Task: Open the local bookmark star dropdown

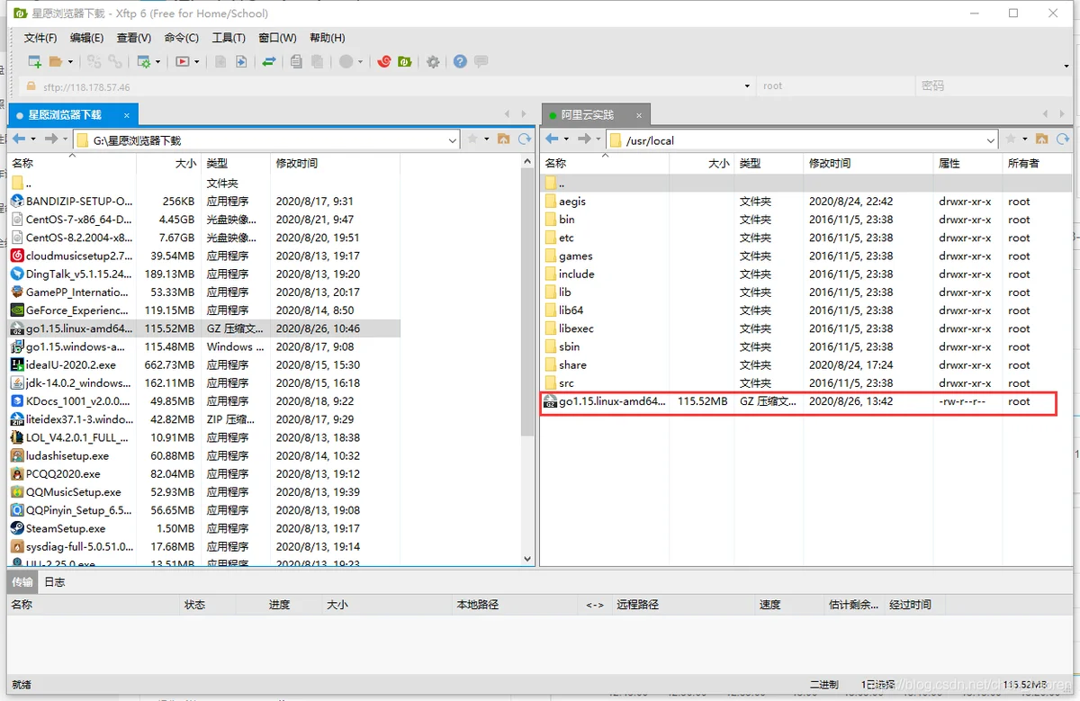Action: click(x=487, y=139)
